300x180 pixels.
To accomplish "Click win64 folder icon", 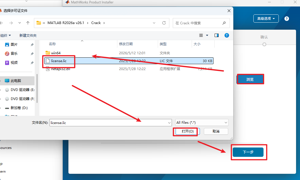I will (48, 53).
